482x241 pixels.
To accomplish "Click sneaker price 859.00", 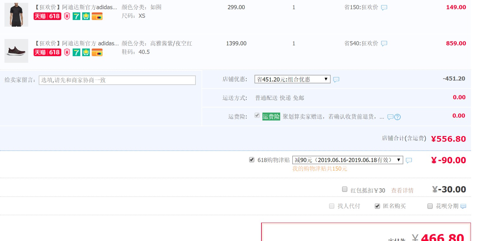I will (456, 43).
